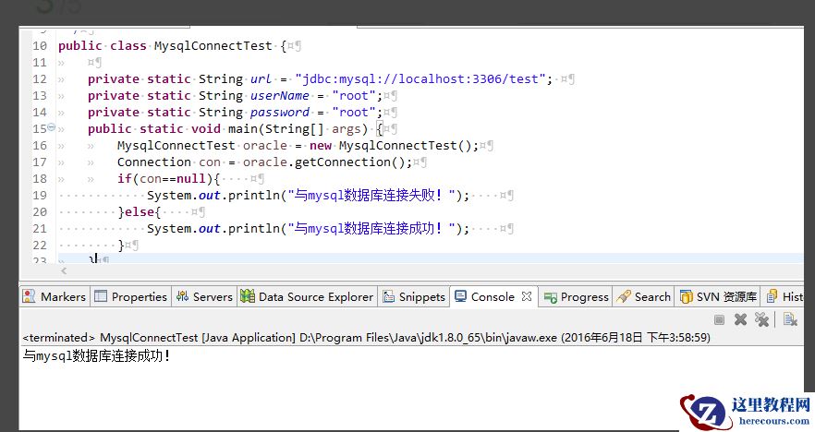The image size is (815, 432).
Task: Click Remove Launch single X icon
Action: (740, 319)
